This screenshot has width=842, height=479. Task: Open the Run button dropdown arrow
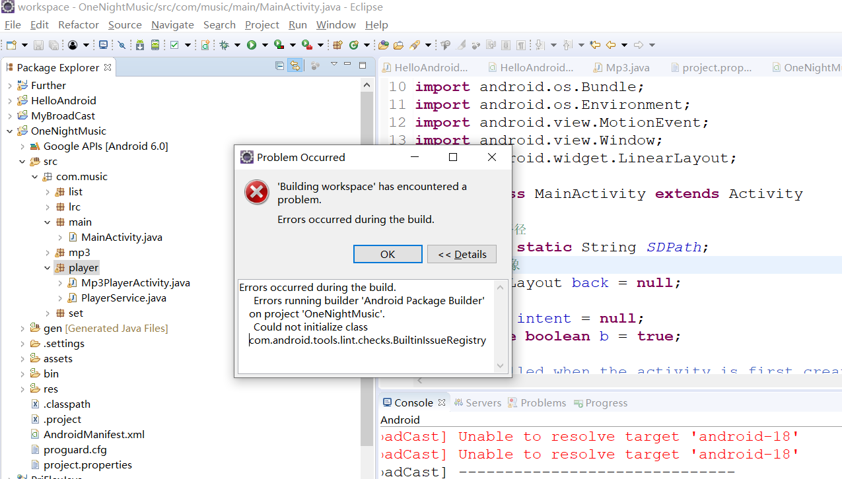tap(264, 45)
